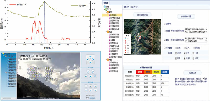Click the video play button

[x=90, y=76]
